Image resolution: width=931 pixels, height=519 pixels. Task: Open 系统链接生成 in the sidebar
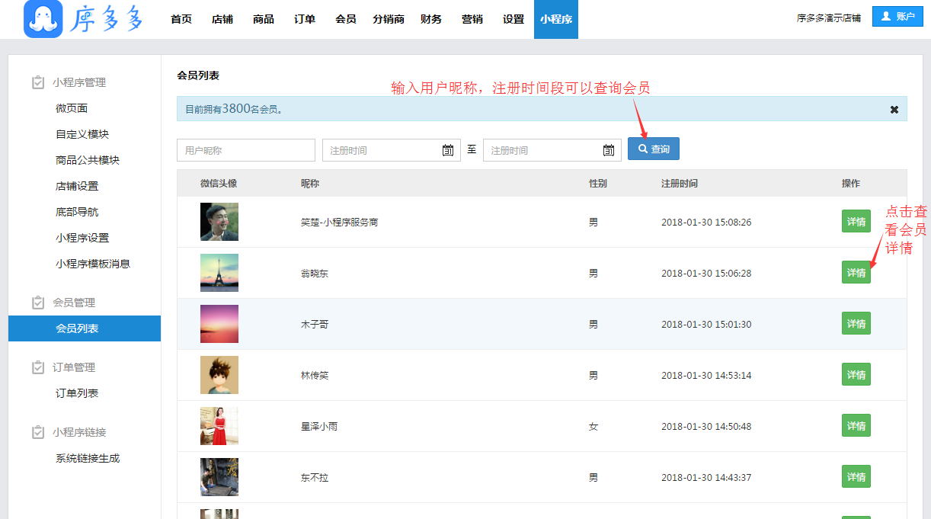tap(88, 458)
